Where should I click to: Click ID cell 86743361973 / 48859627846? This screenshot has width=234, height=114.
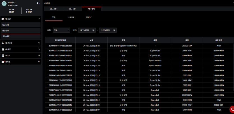click(60, 105)
